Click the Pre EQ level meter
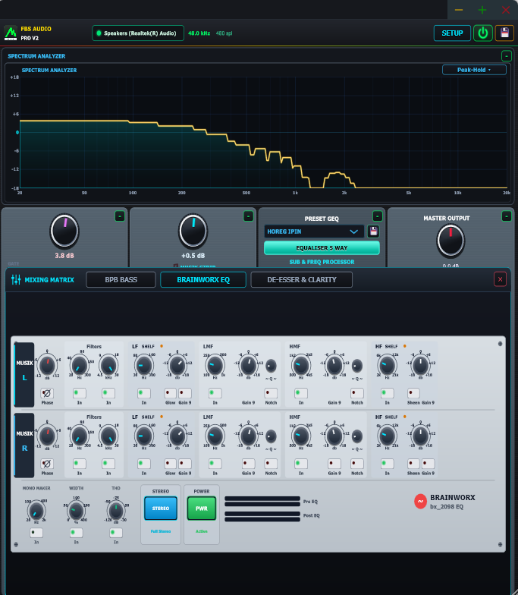The width and height of the screenshot is (518, 595). click(262, 501)
